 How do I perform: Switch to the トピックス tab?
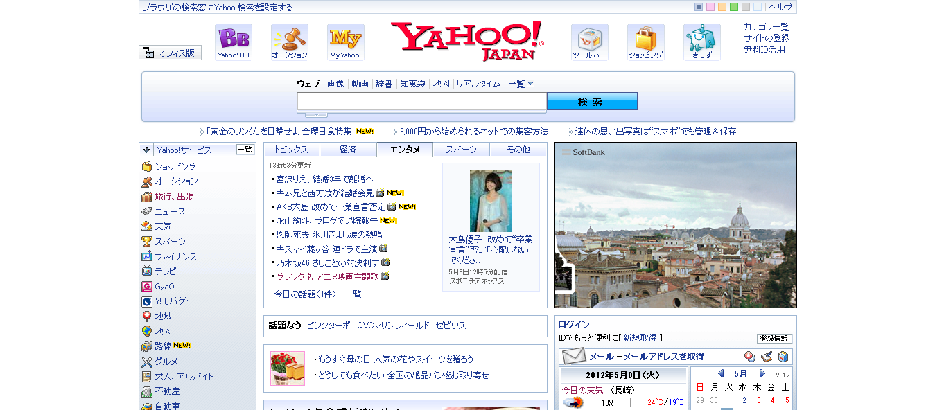(291, 150)
